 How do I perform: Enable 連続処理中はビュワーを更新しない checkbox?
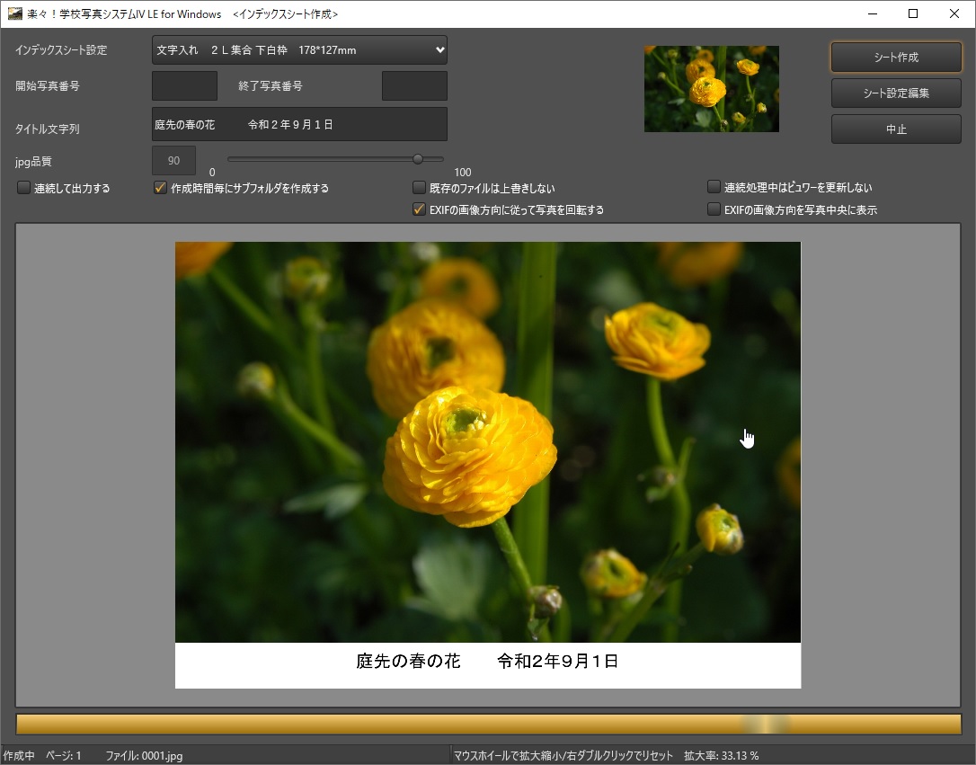[714, 187]
